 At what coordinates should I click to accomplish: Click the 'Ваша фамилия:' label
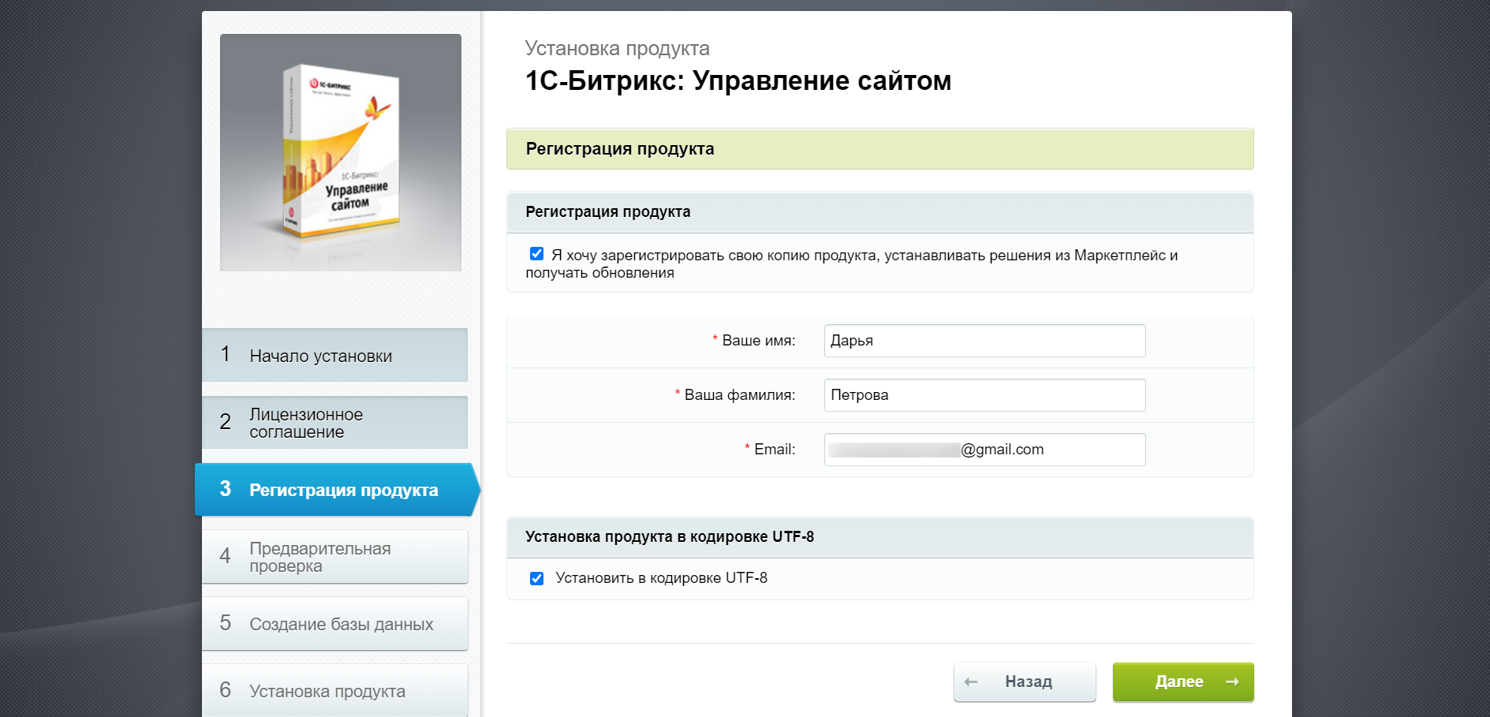[x=740, y=395]
